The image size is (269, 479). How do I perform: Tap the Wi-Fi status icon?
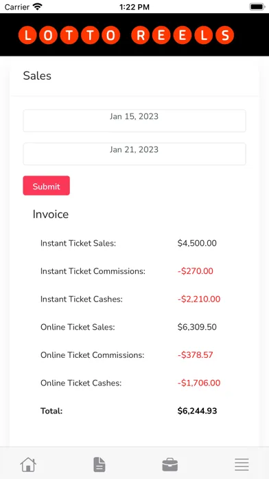[38, 7]
